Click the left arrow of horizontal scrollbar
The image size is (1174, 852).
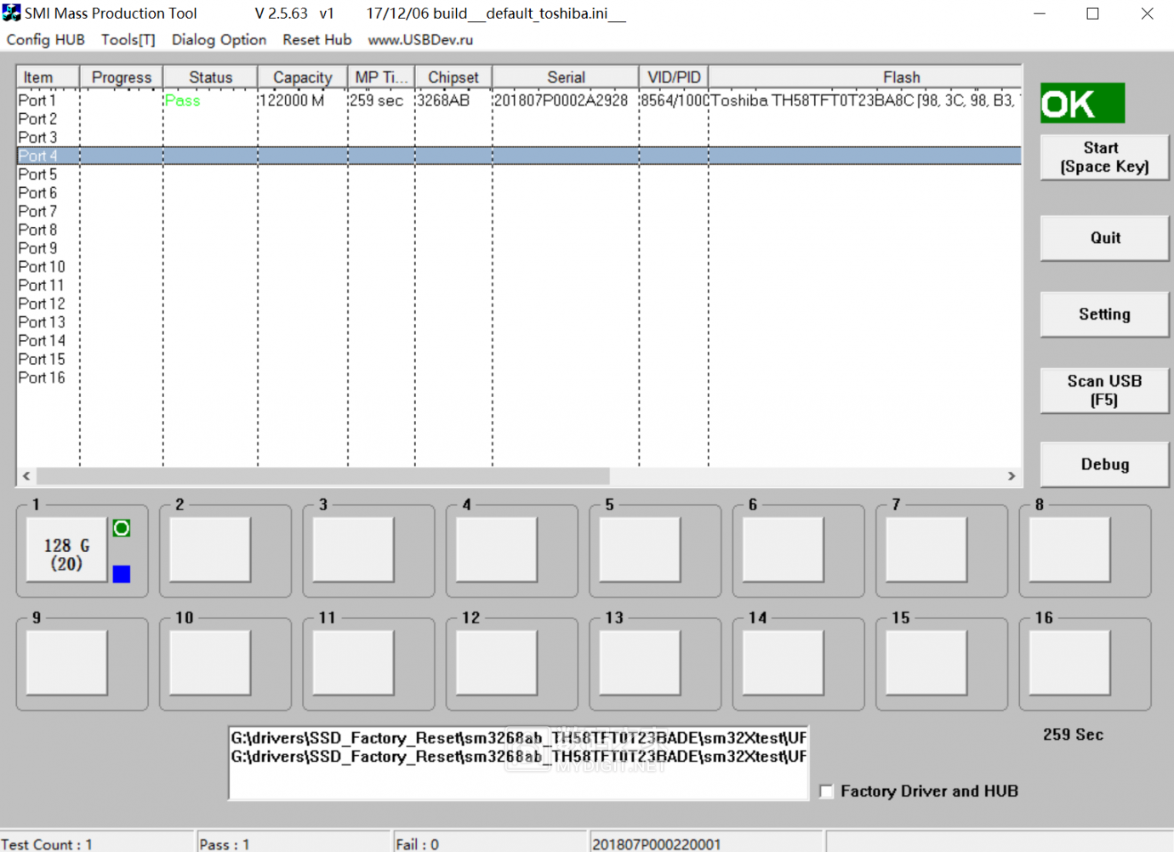26,476
